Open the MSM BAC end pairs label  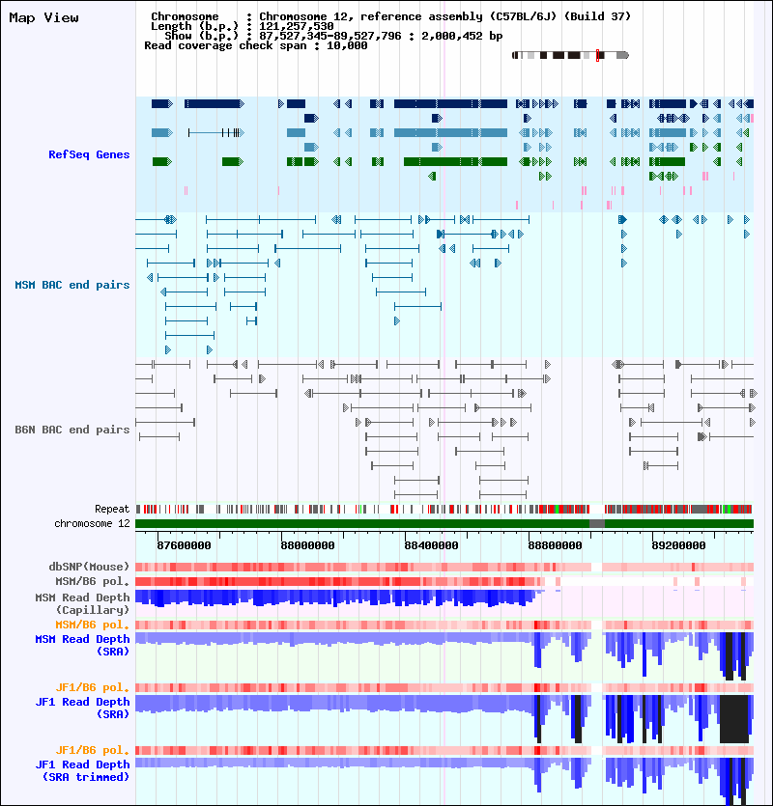coord(72,286)
